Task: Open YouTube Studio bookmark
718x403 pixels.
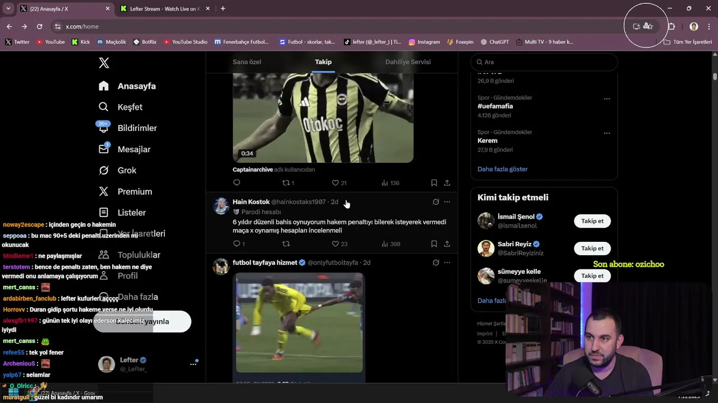Action: [185, 42]
